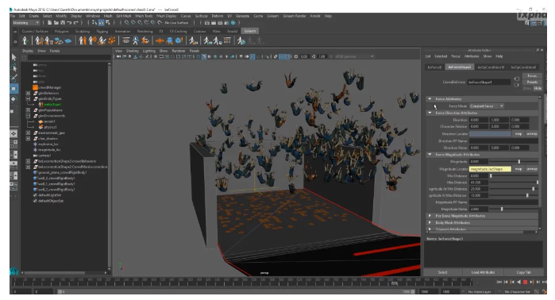Adjust the Max Distance slider handle

[x=538, y=183]
